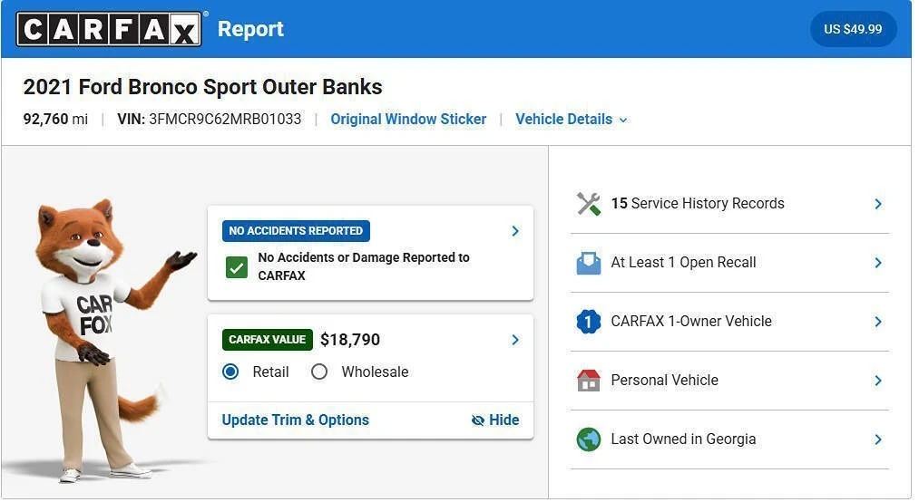Click Personal Vehicle text
Viewport: 919px width, 502px height.
(x=665, y=381)
